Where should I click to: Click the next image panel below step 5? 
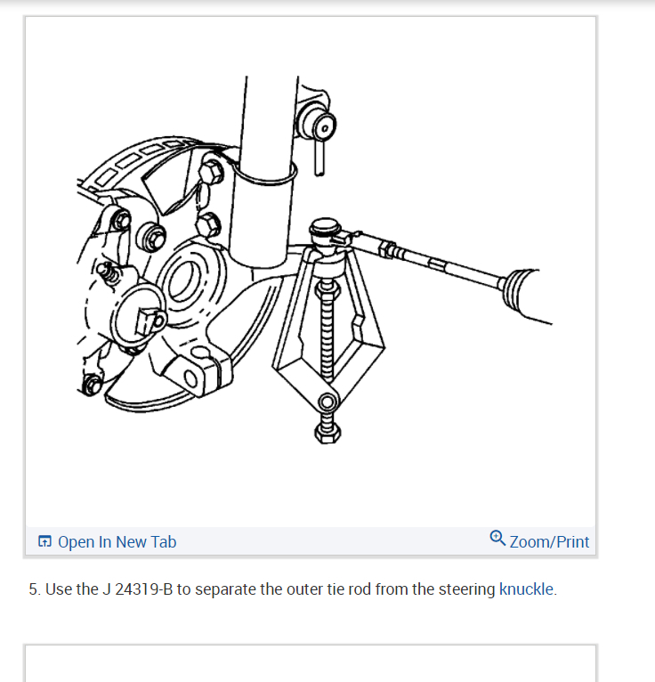(x=311, y=663)
